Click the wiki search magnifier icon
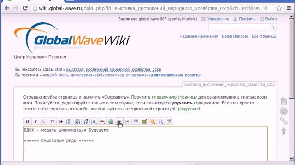 pos(272,27)
